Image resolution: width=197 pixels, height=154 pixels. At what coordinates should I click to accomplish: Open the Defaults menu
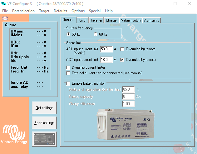coord(60,11)
